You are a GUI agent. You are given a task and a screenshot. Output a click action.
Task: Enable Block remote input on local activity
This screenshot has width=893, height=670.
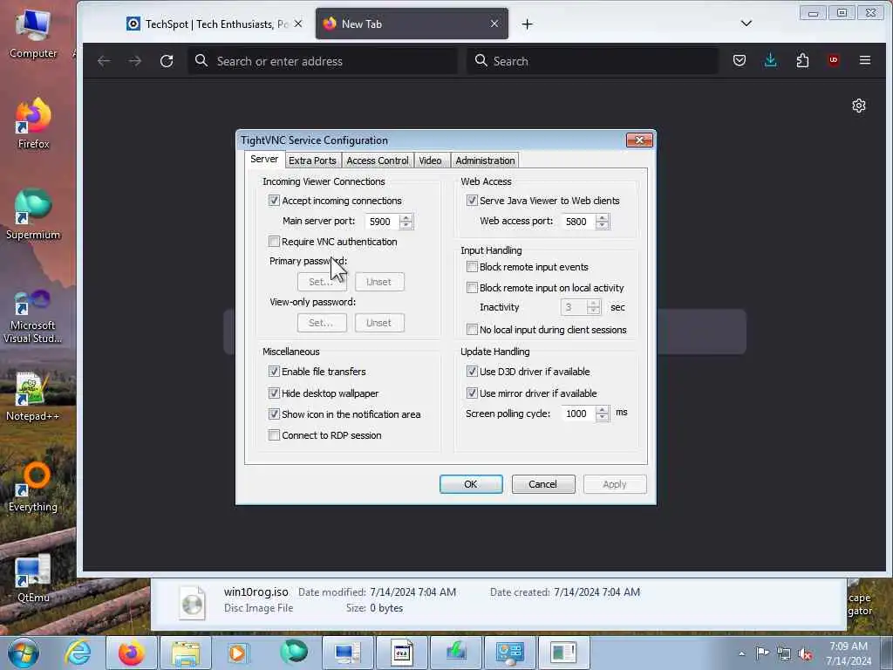click(x=472, y=288)
